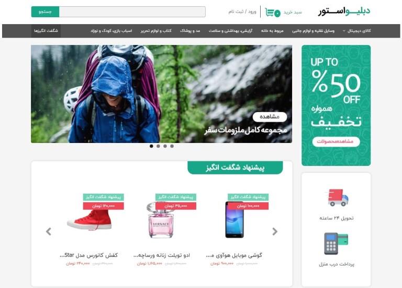Select the second slider dot
Screen dimensions: 402x288
(x=158, y=146)
